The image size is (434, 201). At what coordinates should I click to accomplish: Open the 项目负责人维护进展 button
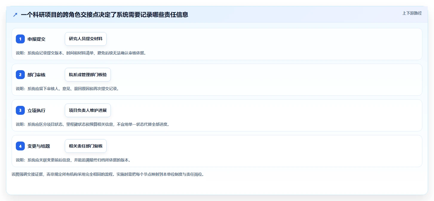tap(88, 110)
